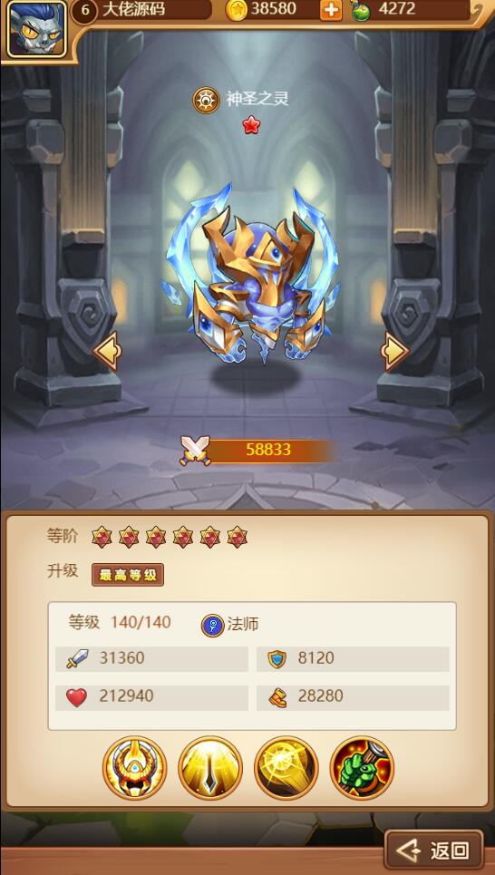
Task: Click the gold coin currency icon
Action: click(x=236, y=9)
